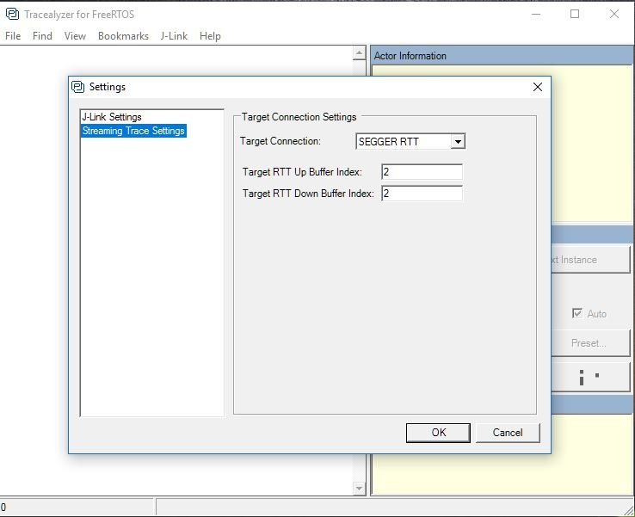635x517 pixels.
Task: Click the Preset... button
Action: click(x=589, y=343)
